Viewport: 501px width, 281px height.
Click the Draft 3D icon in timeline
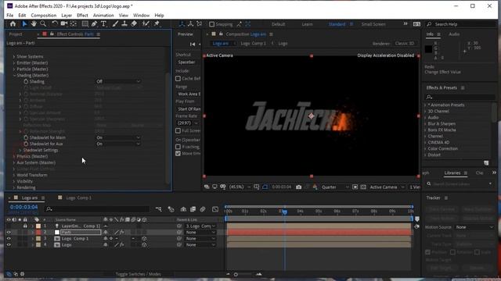(x=171, y=209)
